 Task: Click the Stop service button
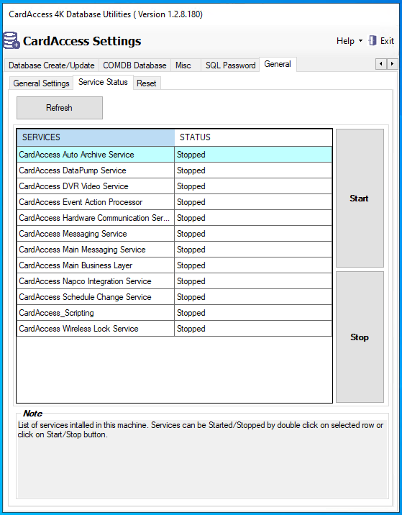pyautogui.click(x=360, y=337)
